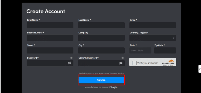Viewport: 201px width, 93px height.
Task: Click the Password input field
Action: (x=50, y=63)
